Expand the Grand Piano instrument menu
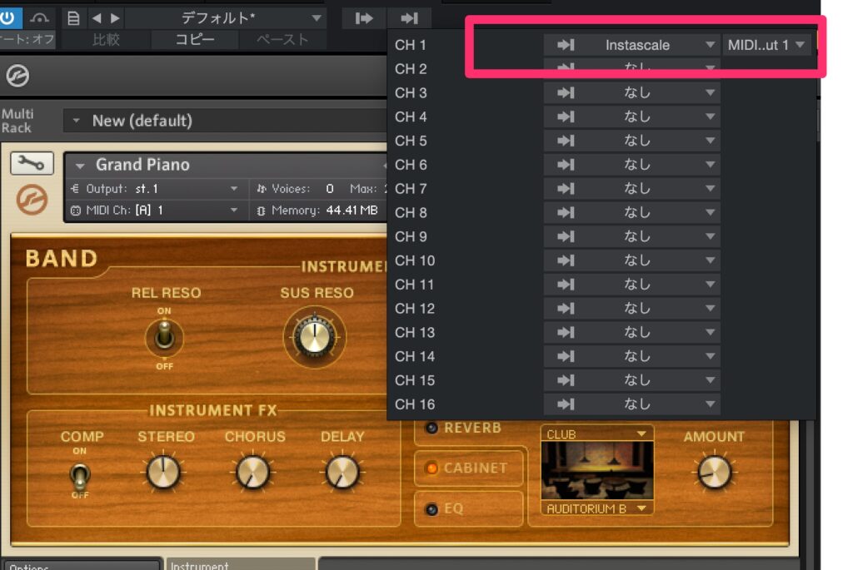The image size is (853, 570). point(81,165)
